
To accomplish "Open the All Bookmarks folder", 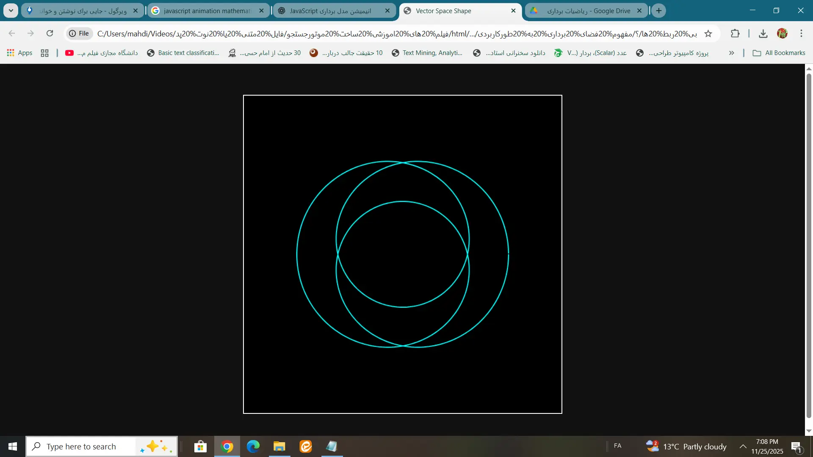I will coord(779,53).
